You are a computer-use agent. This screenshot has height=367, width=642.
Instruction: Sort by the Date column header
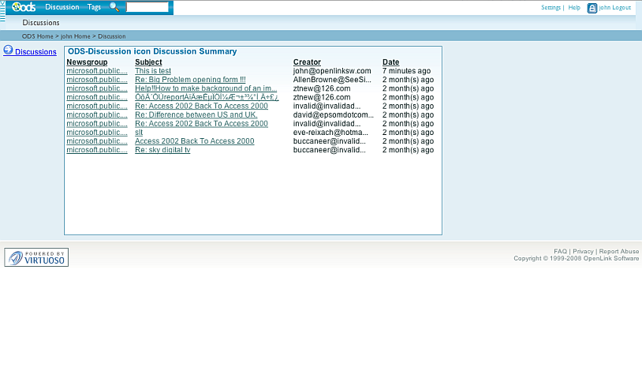390,62
